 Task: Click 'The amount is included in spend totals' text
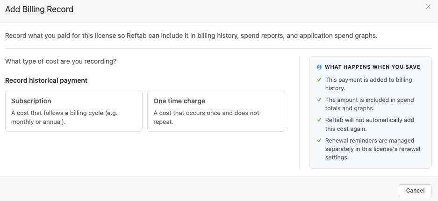369,104
